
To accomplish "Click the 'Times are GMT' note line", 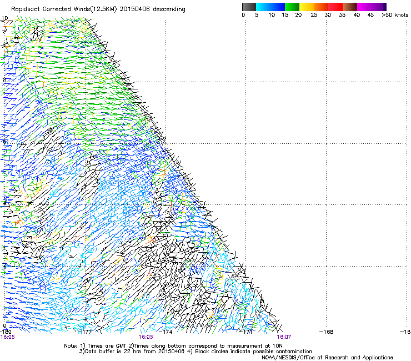I will point(173,346).
